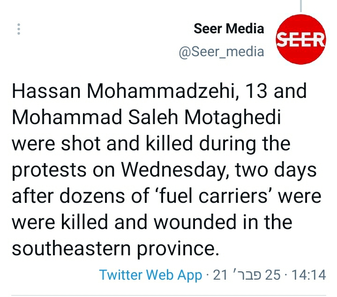Open the three-dot more options menu
The width and height of the screenshot is (337, 297).
pos(19,29)
